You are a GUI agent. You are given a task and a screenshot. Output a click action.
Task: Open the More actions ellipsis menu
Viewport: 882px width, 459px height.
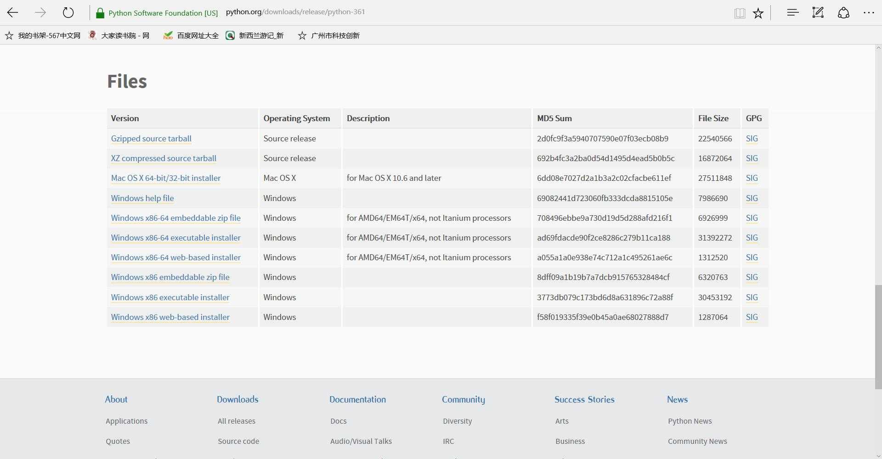(x=869, y=13)
